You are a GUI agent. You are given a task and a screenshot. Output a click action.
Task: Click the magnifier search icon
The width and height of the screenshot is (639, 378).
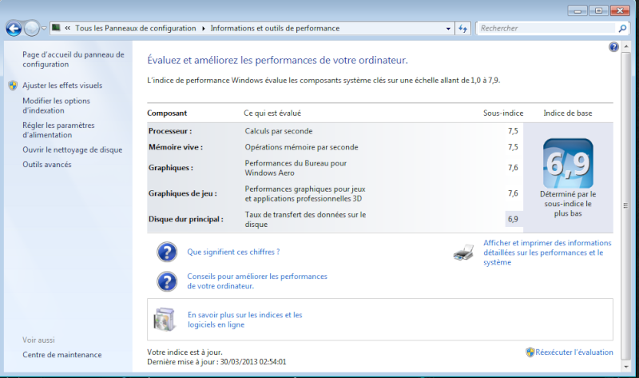coord(622,28)
